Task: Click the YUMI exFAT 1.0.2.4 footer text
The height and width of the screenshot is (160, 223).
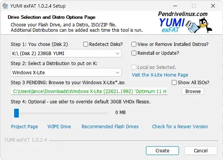Action: click(25, 140)
